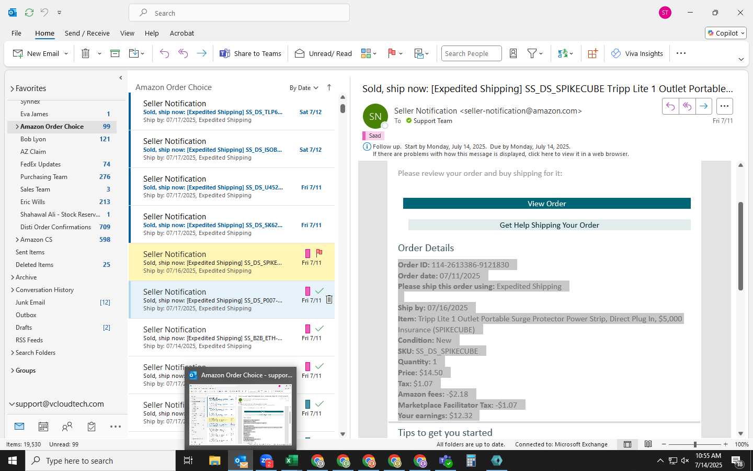753x471 pixels.
Task: Open the File menu
Action: 16,33
